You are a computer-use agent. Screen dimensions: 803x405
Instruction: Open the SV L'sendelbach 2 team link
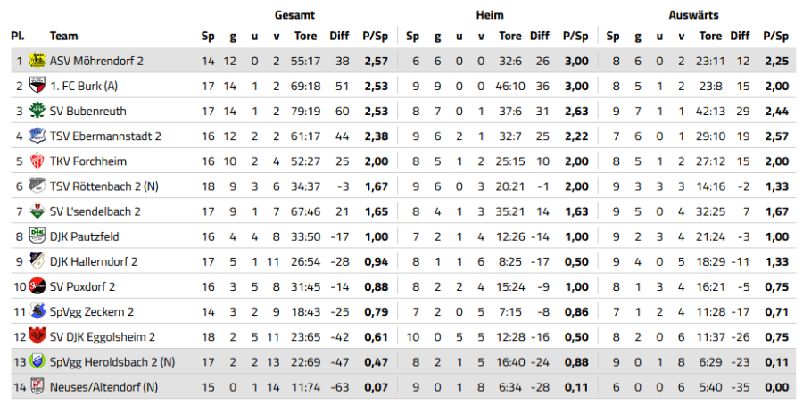point(95,211)
